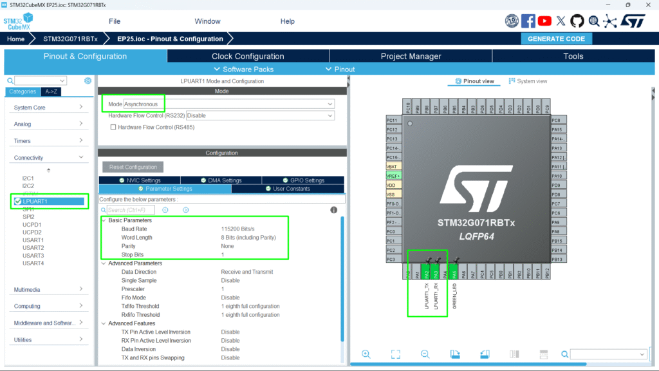Open the YouTube icon in header
Screen dimensions: 659x371
tap(544, 21)
